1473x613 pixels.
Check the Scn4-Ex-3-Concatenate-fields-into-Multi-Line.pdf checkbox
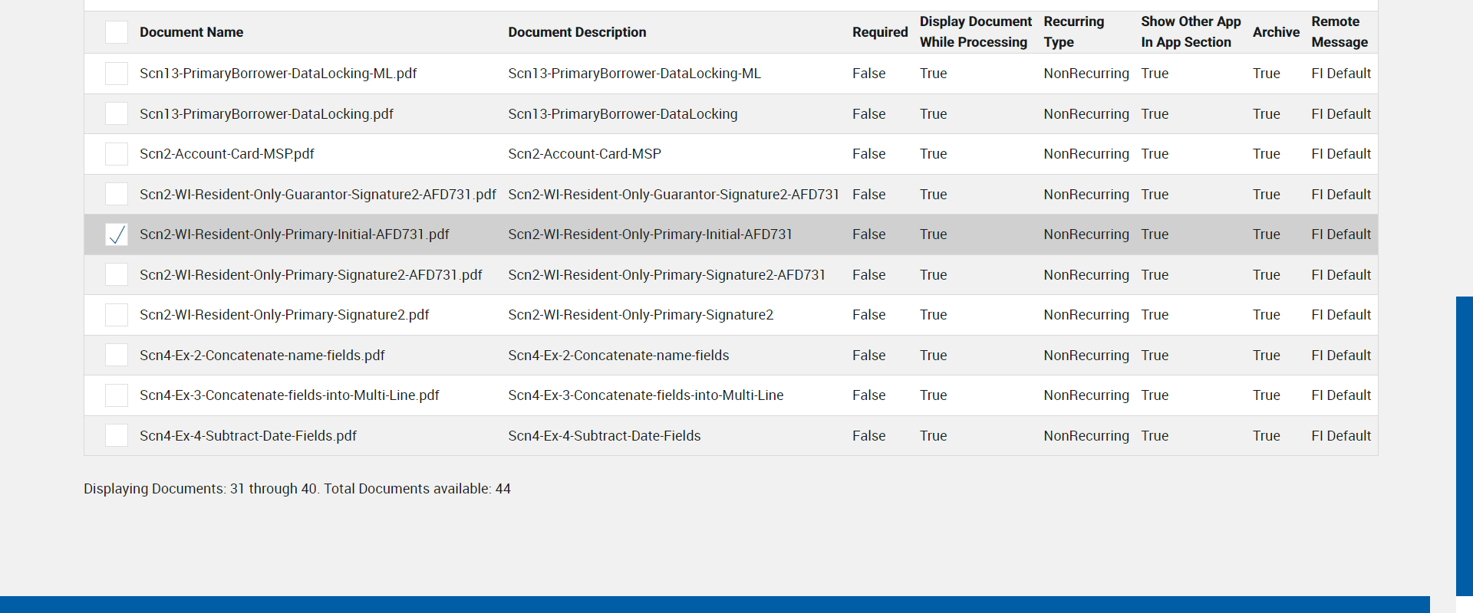[117, 395]
